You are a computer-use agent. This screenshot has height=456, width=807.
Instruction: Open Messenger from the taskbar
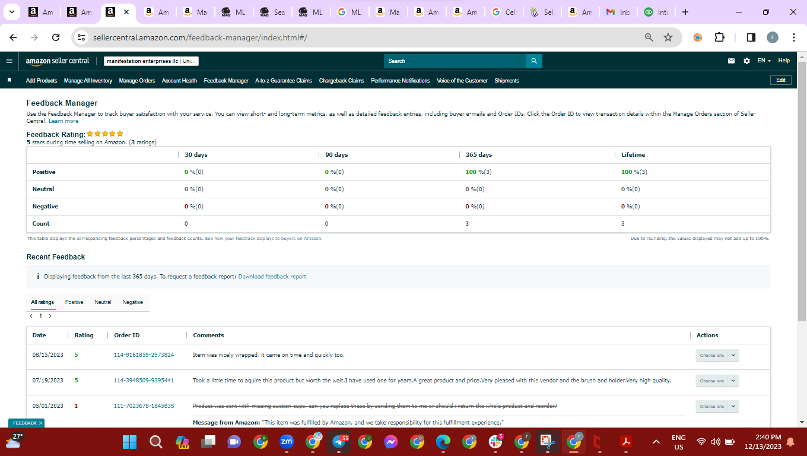pos(390,442)
